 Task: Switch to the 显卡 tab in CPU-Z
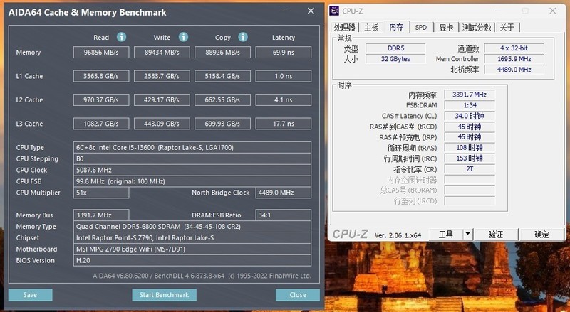446,27
